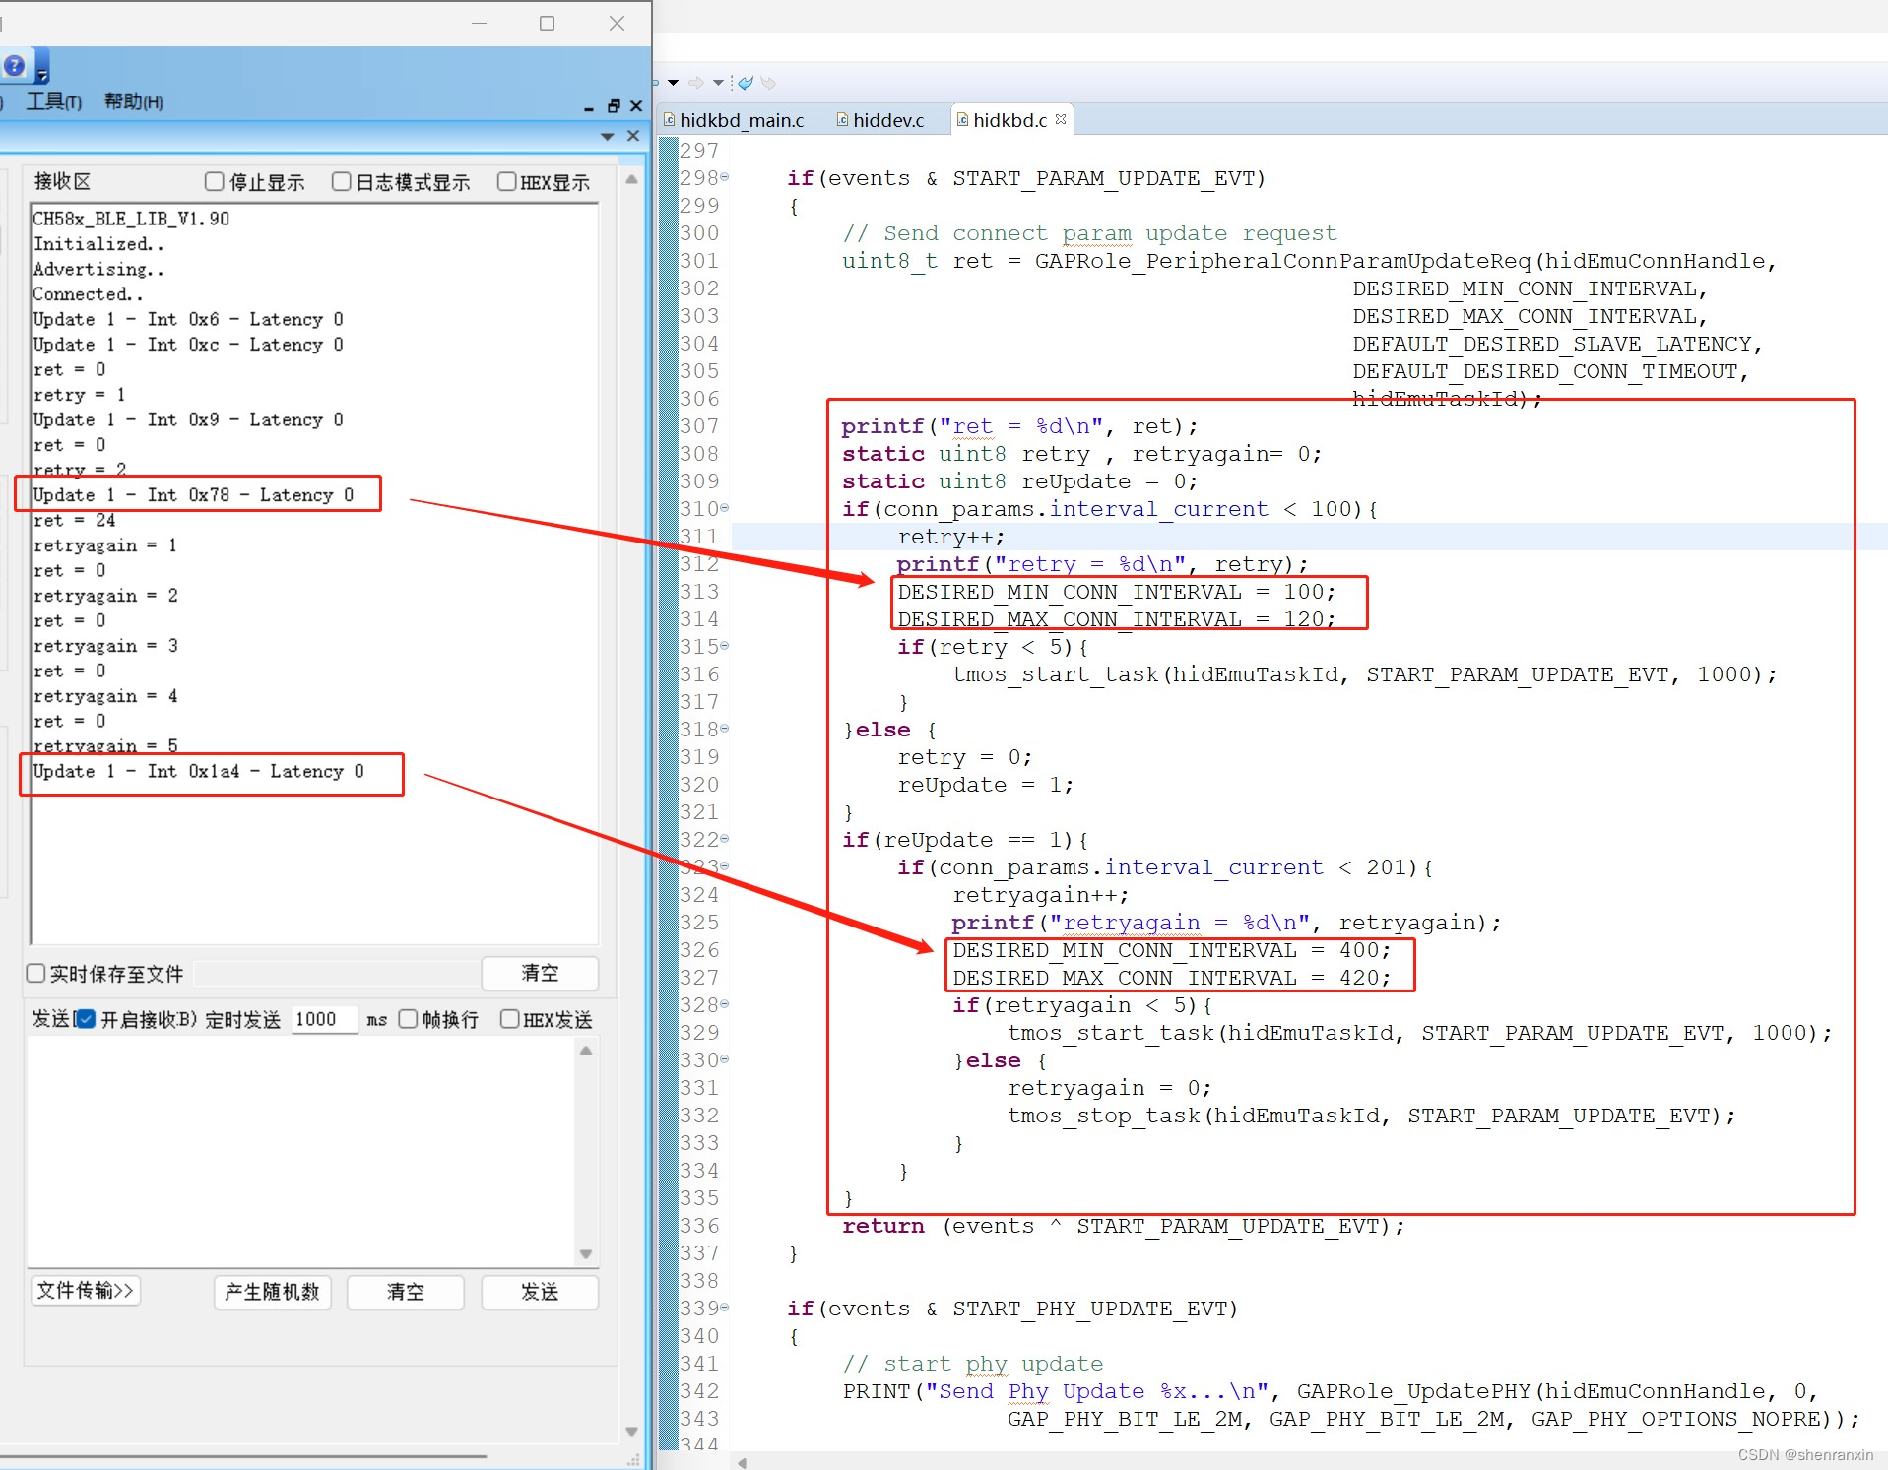Click 清空 button beside the save-to-file field
This screenshot has width=1888, height=1470.
tap(540, 973)
